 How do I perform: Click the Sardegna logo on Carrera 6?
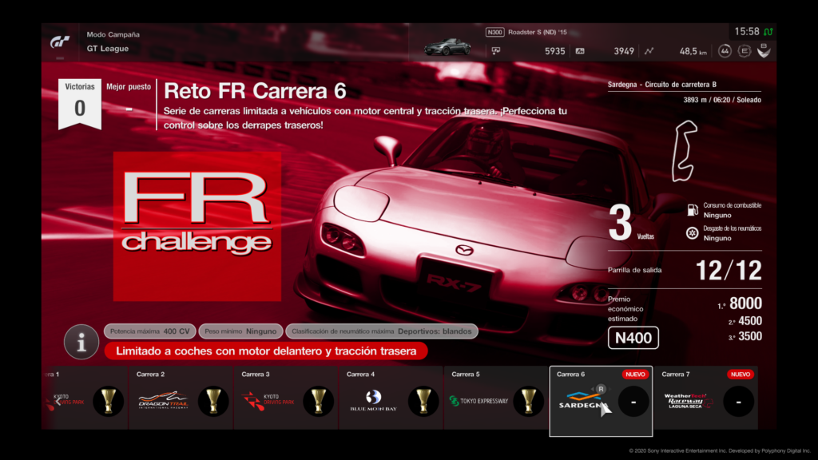[x=582, y=401]
